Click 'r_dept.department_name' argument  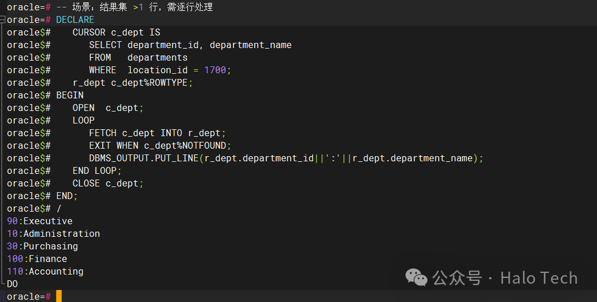tap(412, 158)
